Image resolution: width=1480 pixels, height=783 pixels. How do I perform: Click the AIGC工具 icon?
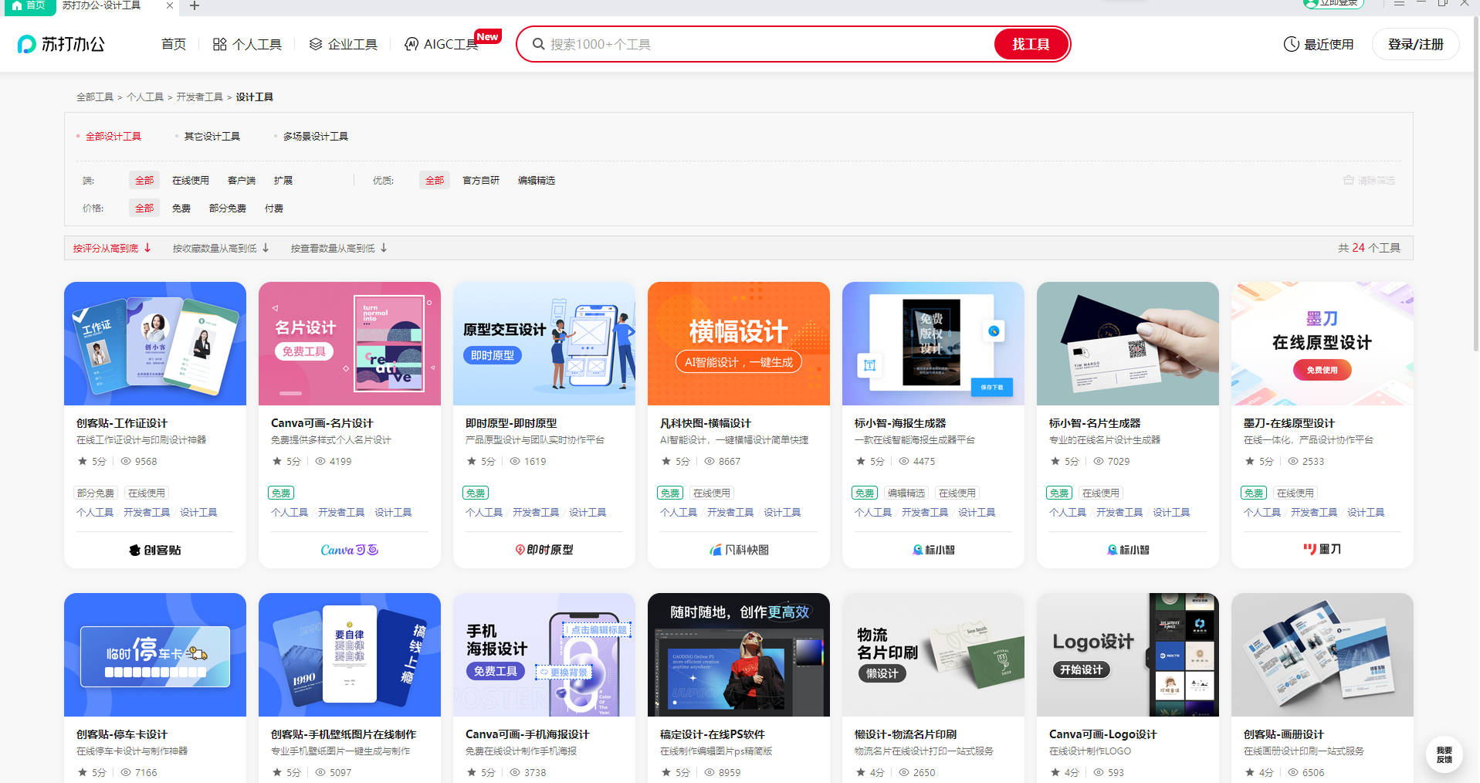coord(411,44)
